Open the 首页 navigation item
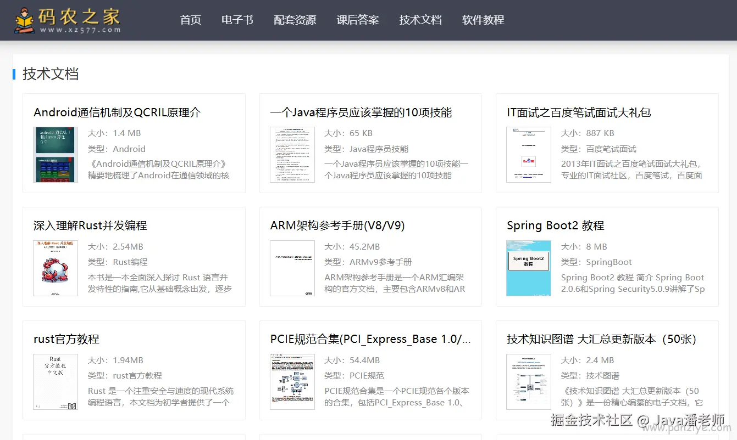Image resolution: width=737 pixels, height=440 pixels. point(191,20)
